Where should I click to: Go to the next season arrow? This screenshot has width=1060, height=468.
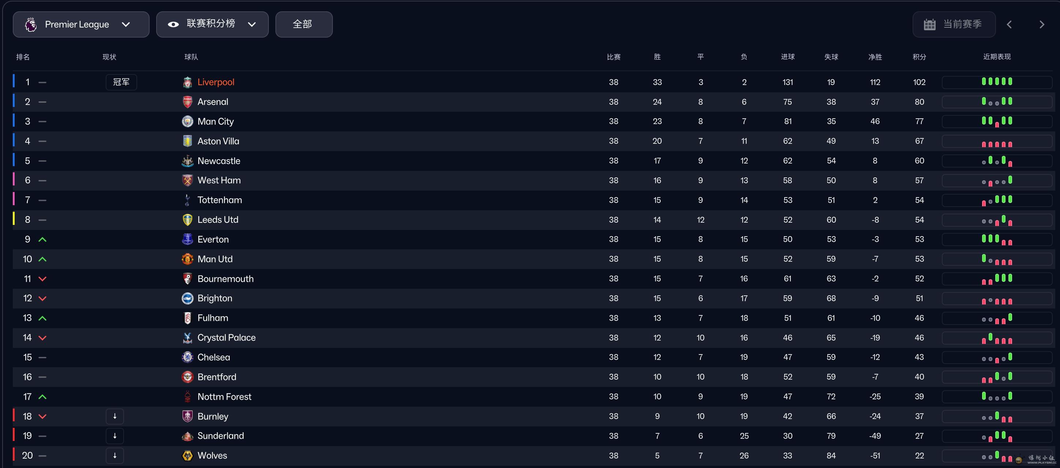pos(1041,24)
